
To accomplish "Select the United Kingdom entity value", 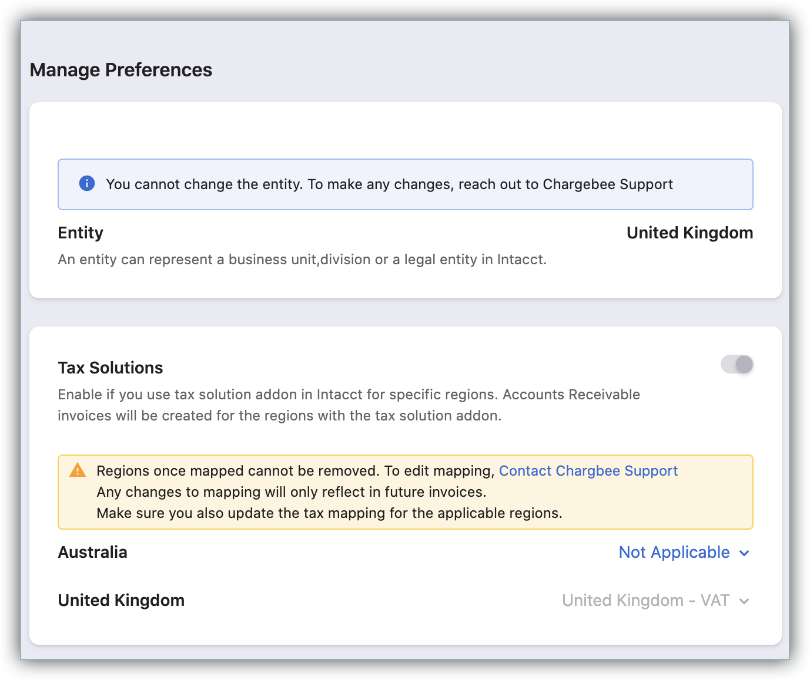I will click(x=689, y=233).
